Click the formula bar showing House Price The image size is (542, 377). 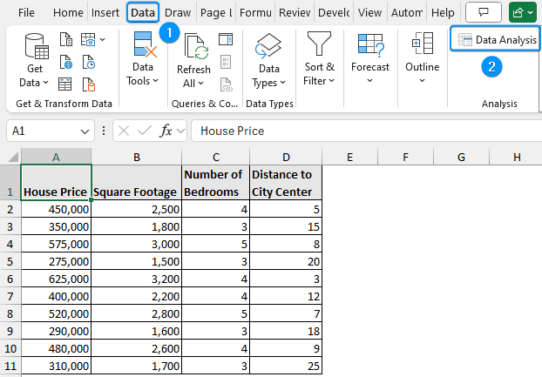pos(366,131)
